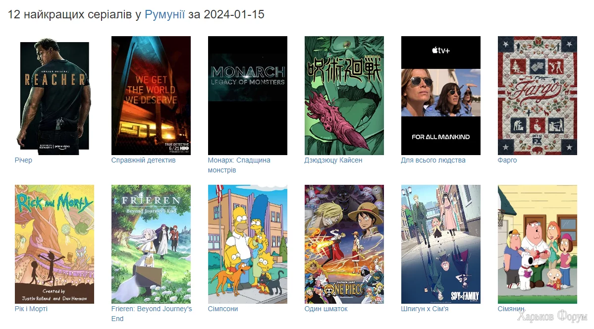The width and height of the screenshot is (594, 329).
Task: Click the Family Guy poster thumbnail
Action: pos(538,244)
